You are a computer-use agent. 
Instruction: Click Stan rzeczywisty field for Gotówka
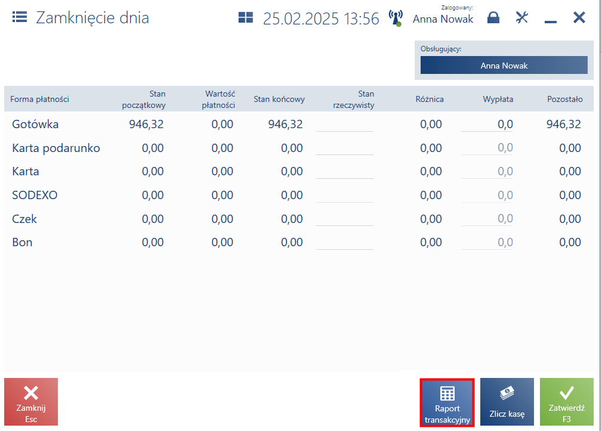coord(345,124)
